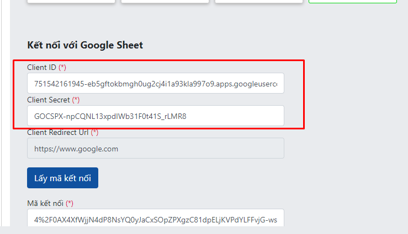Image resolution: width=408 pixels, height=234 pixels.
Task: Click the "Client ID" field label
Action: pos(42,67)
